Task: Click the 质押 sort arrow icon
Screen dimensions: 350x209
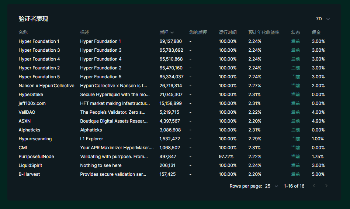Action: point(172,33)
